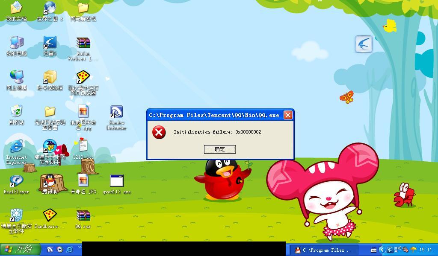The image size is (438, 256).
Task: Launch Internet Explorer from quick launch
Action: coord(70,249)
